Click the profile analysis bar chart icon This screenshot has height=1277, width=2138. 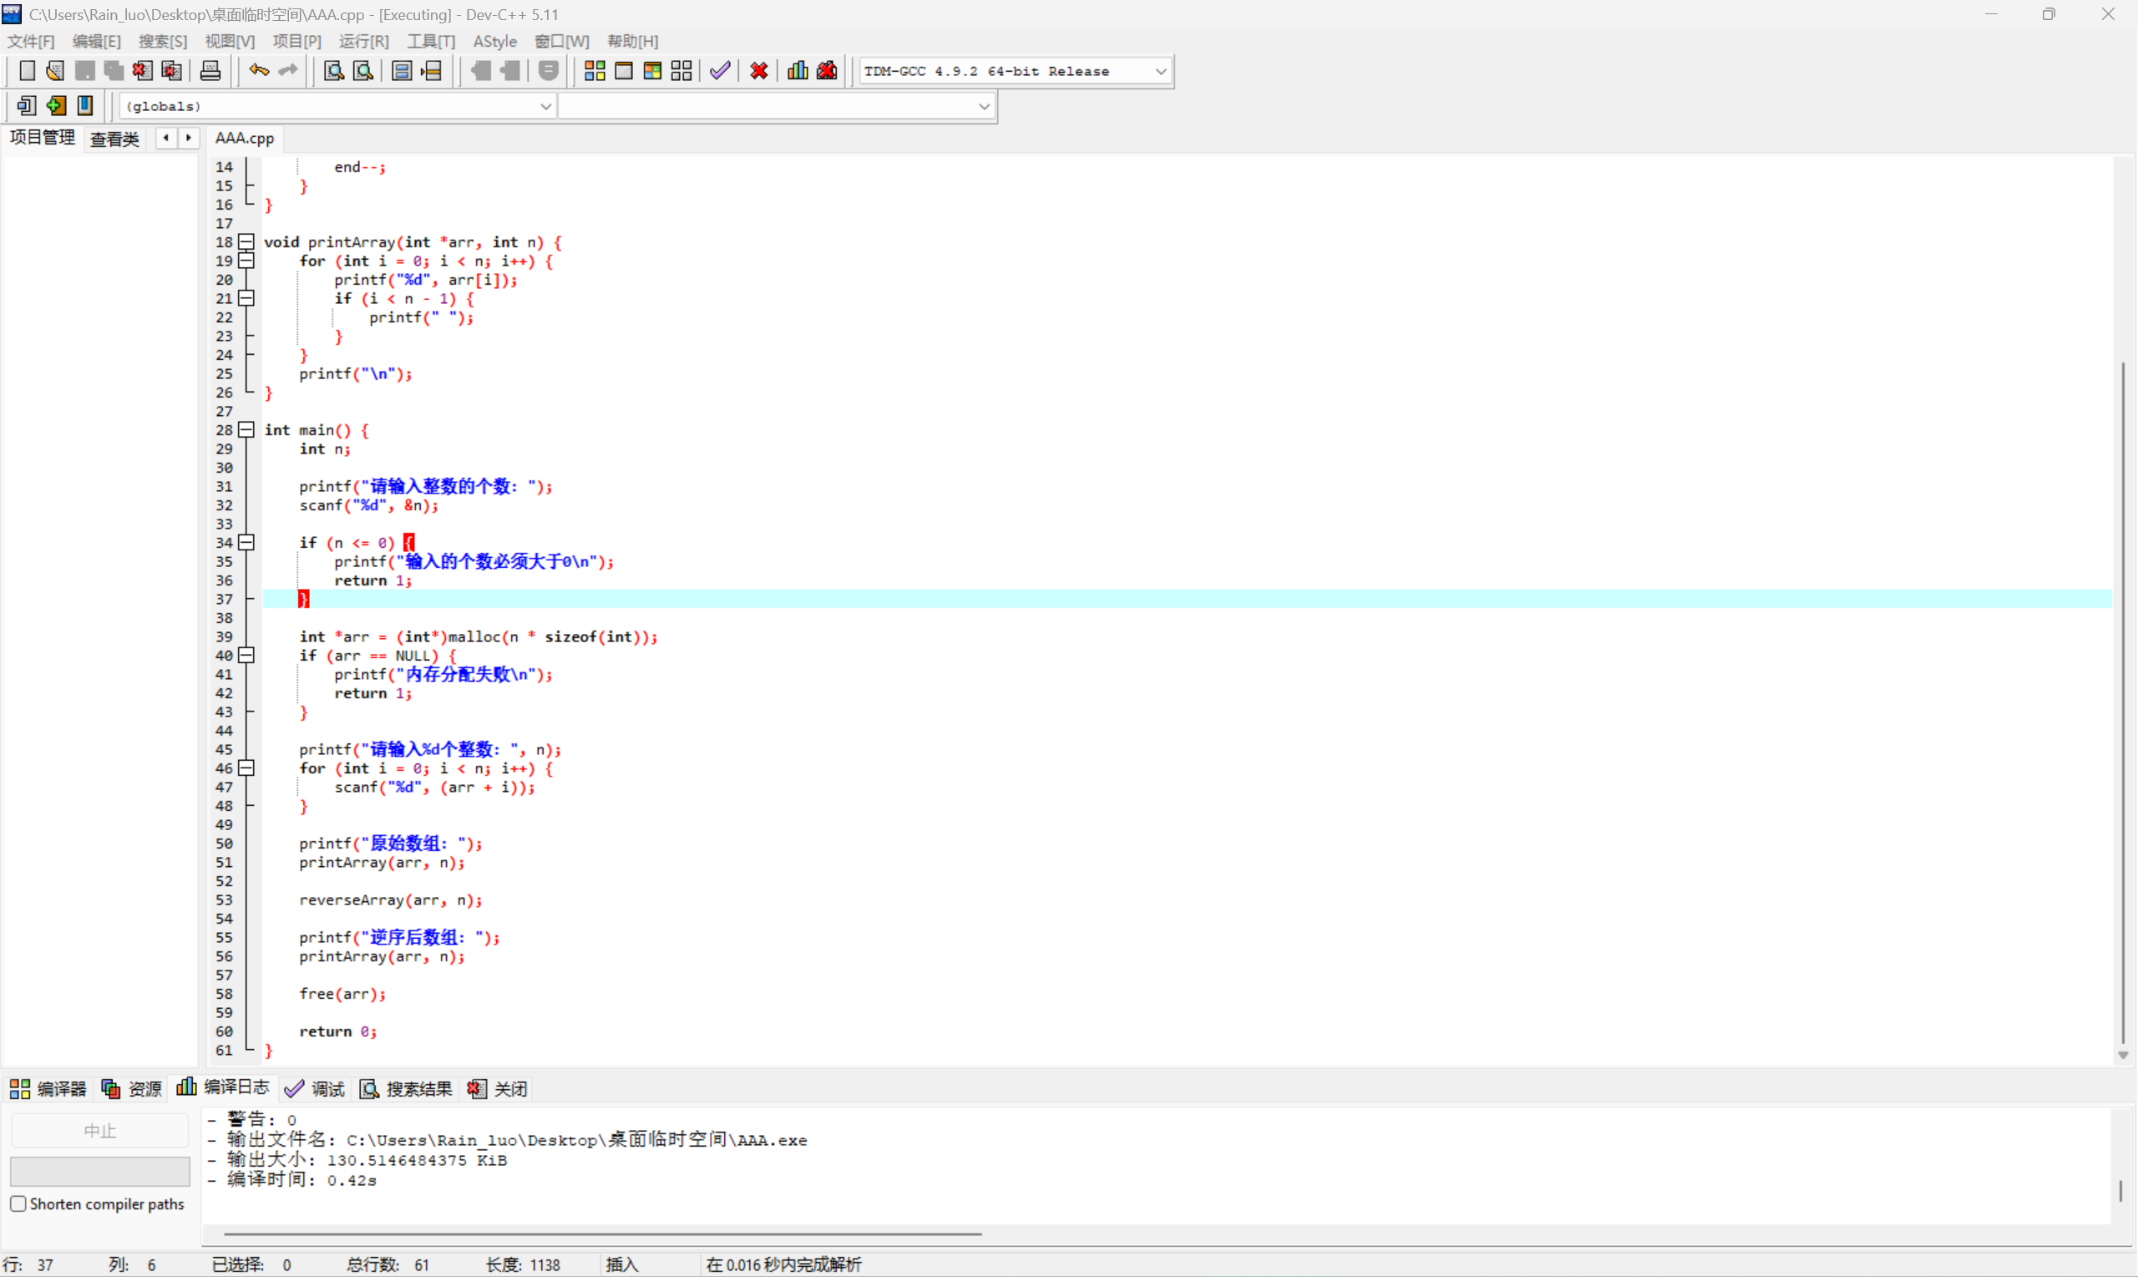tap(798, 70)
